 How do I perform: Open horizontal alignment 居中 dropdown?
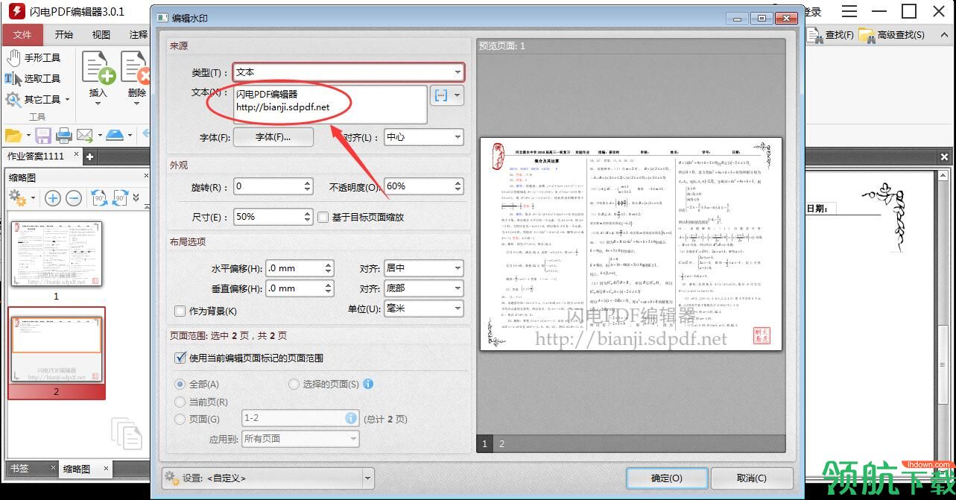point(423,268)
